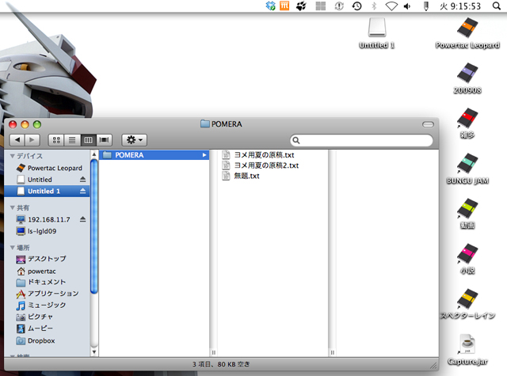Eject the Untitled volume
This screenshot has height=376, width=507.
click(x=82, y=179)
